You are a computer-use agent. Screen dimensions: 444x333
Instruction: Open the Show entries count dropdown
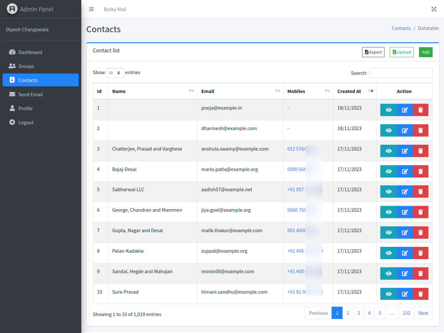pyautogui.click(x=115, y=73)
